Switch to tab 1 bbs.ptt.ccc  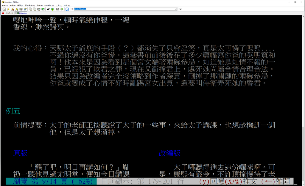coord(8,13)
